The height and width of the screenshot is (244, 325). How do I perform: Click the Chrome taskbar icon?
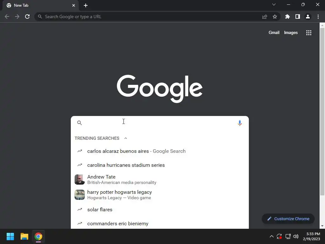click(38, 236)
